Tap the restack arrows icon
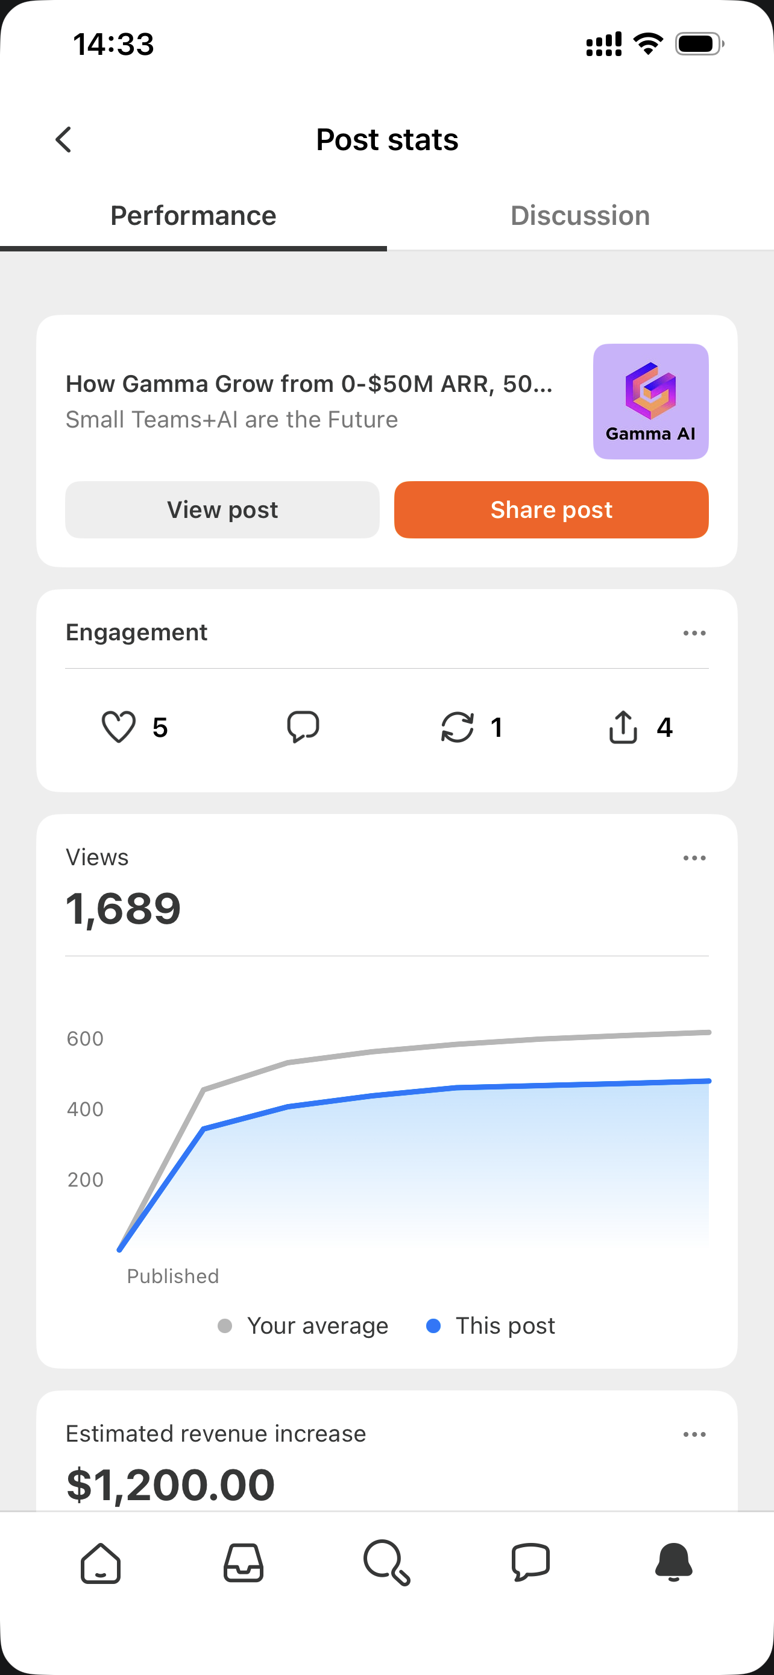Screen dimensions: 774x1675 [458, 727]
